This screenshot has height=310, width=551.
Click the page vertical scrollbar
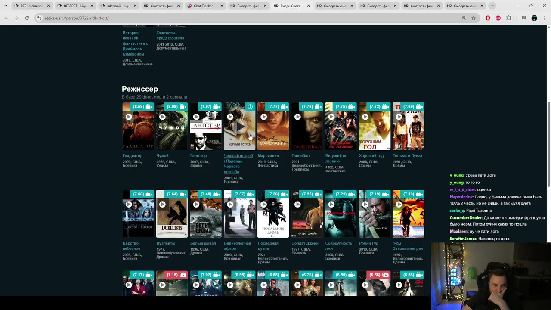(x=548, y=144)
